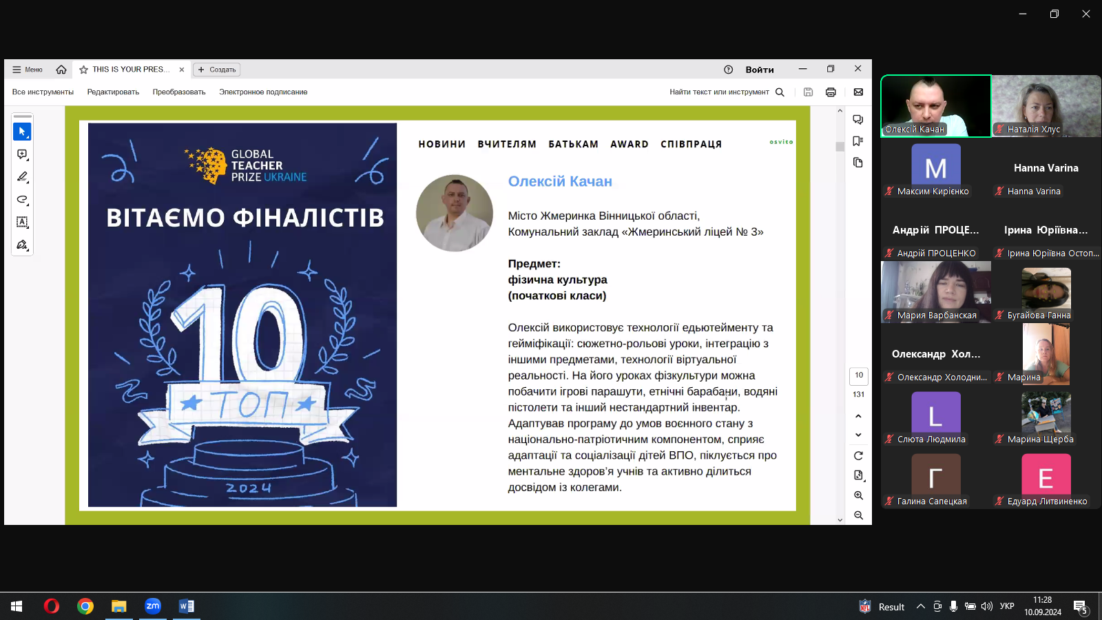
Task: Go to previous page arrow
Action: coord(858,416)
